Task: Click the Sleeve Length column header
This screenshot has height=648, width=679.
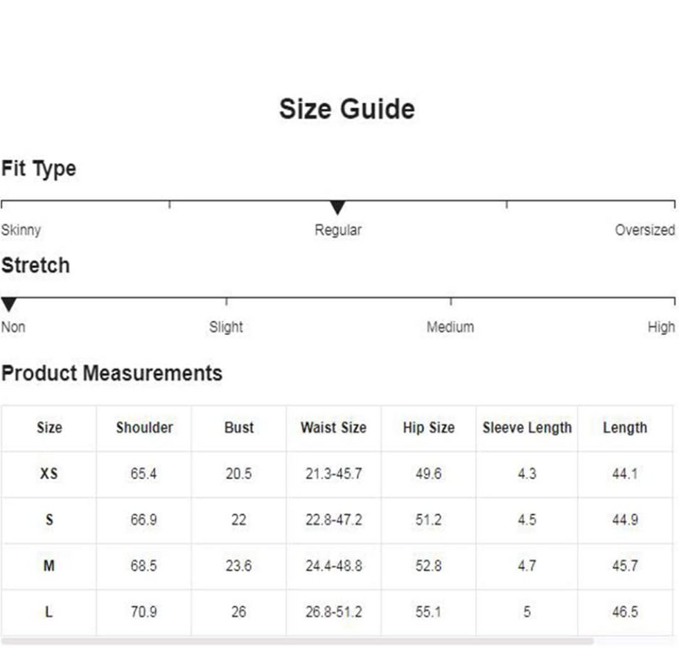Action: (527, 428)
